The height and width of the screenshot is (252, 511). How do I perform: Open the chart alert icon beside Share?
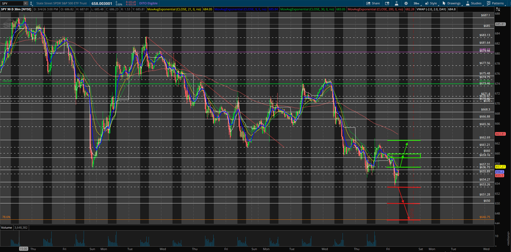click(388, 3)
